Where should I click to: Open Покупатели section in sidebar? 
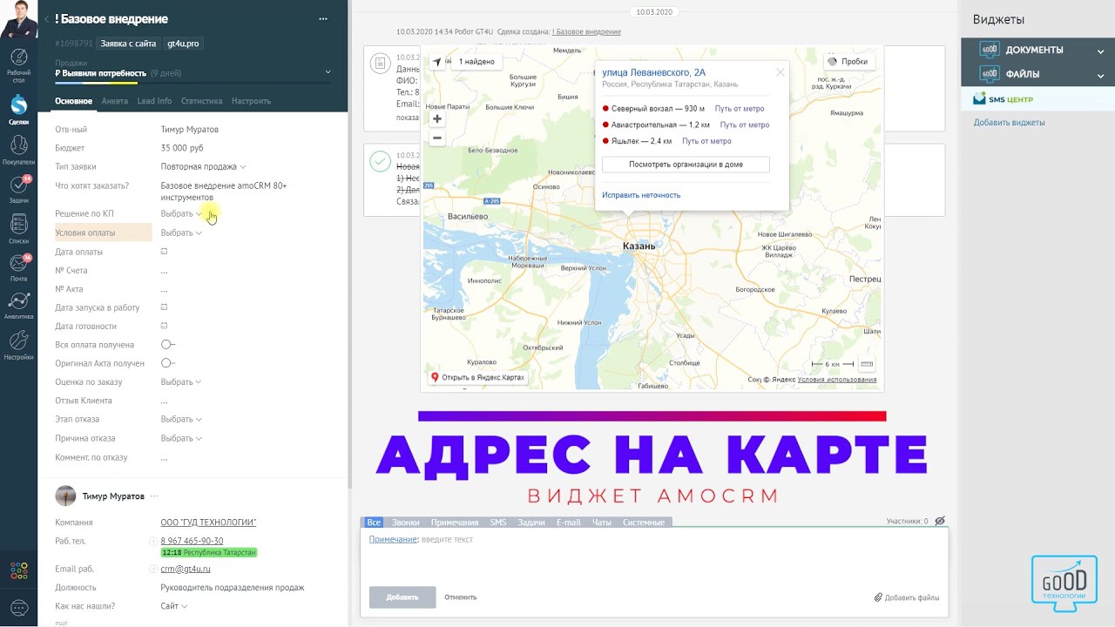pos(18,150)
